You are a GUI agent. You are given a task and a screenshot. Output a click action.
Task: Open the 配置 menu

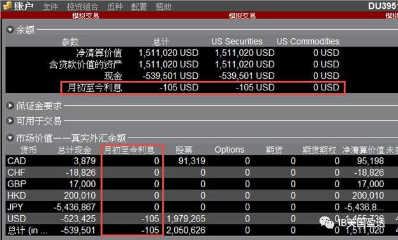pyautogui.click(x=139, y=6)
